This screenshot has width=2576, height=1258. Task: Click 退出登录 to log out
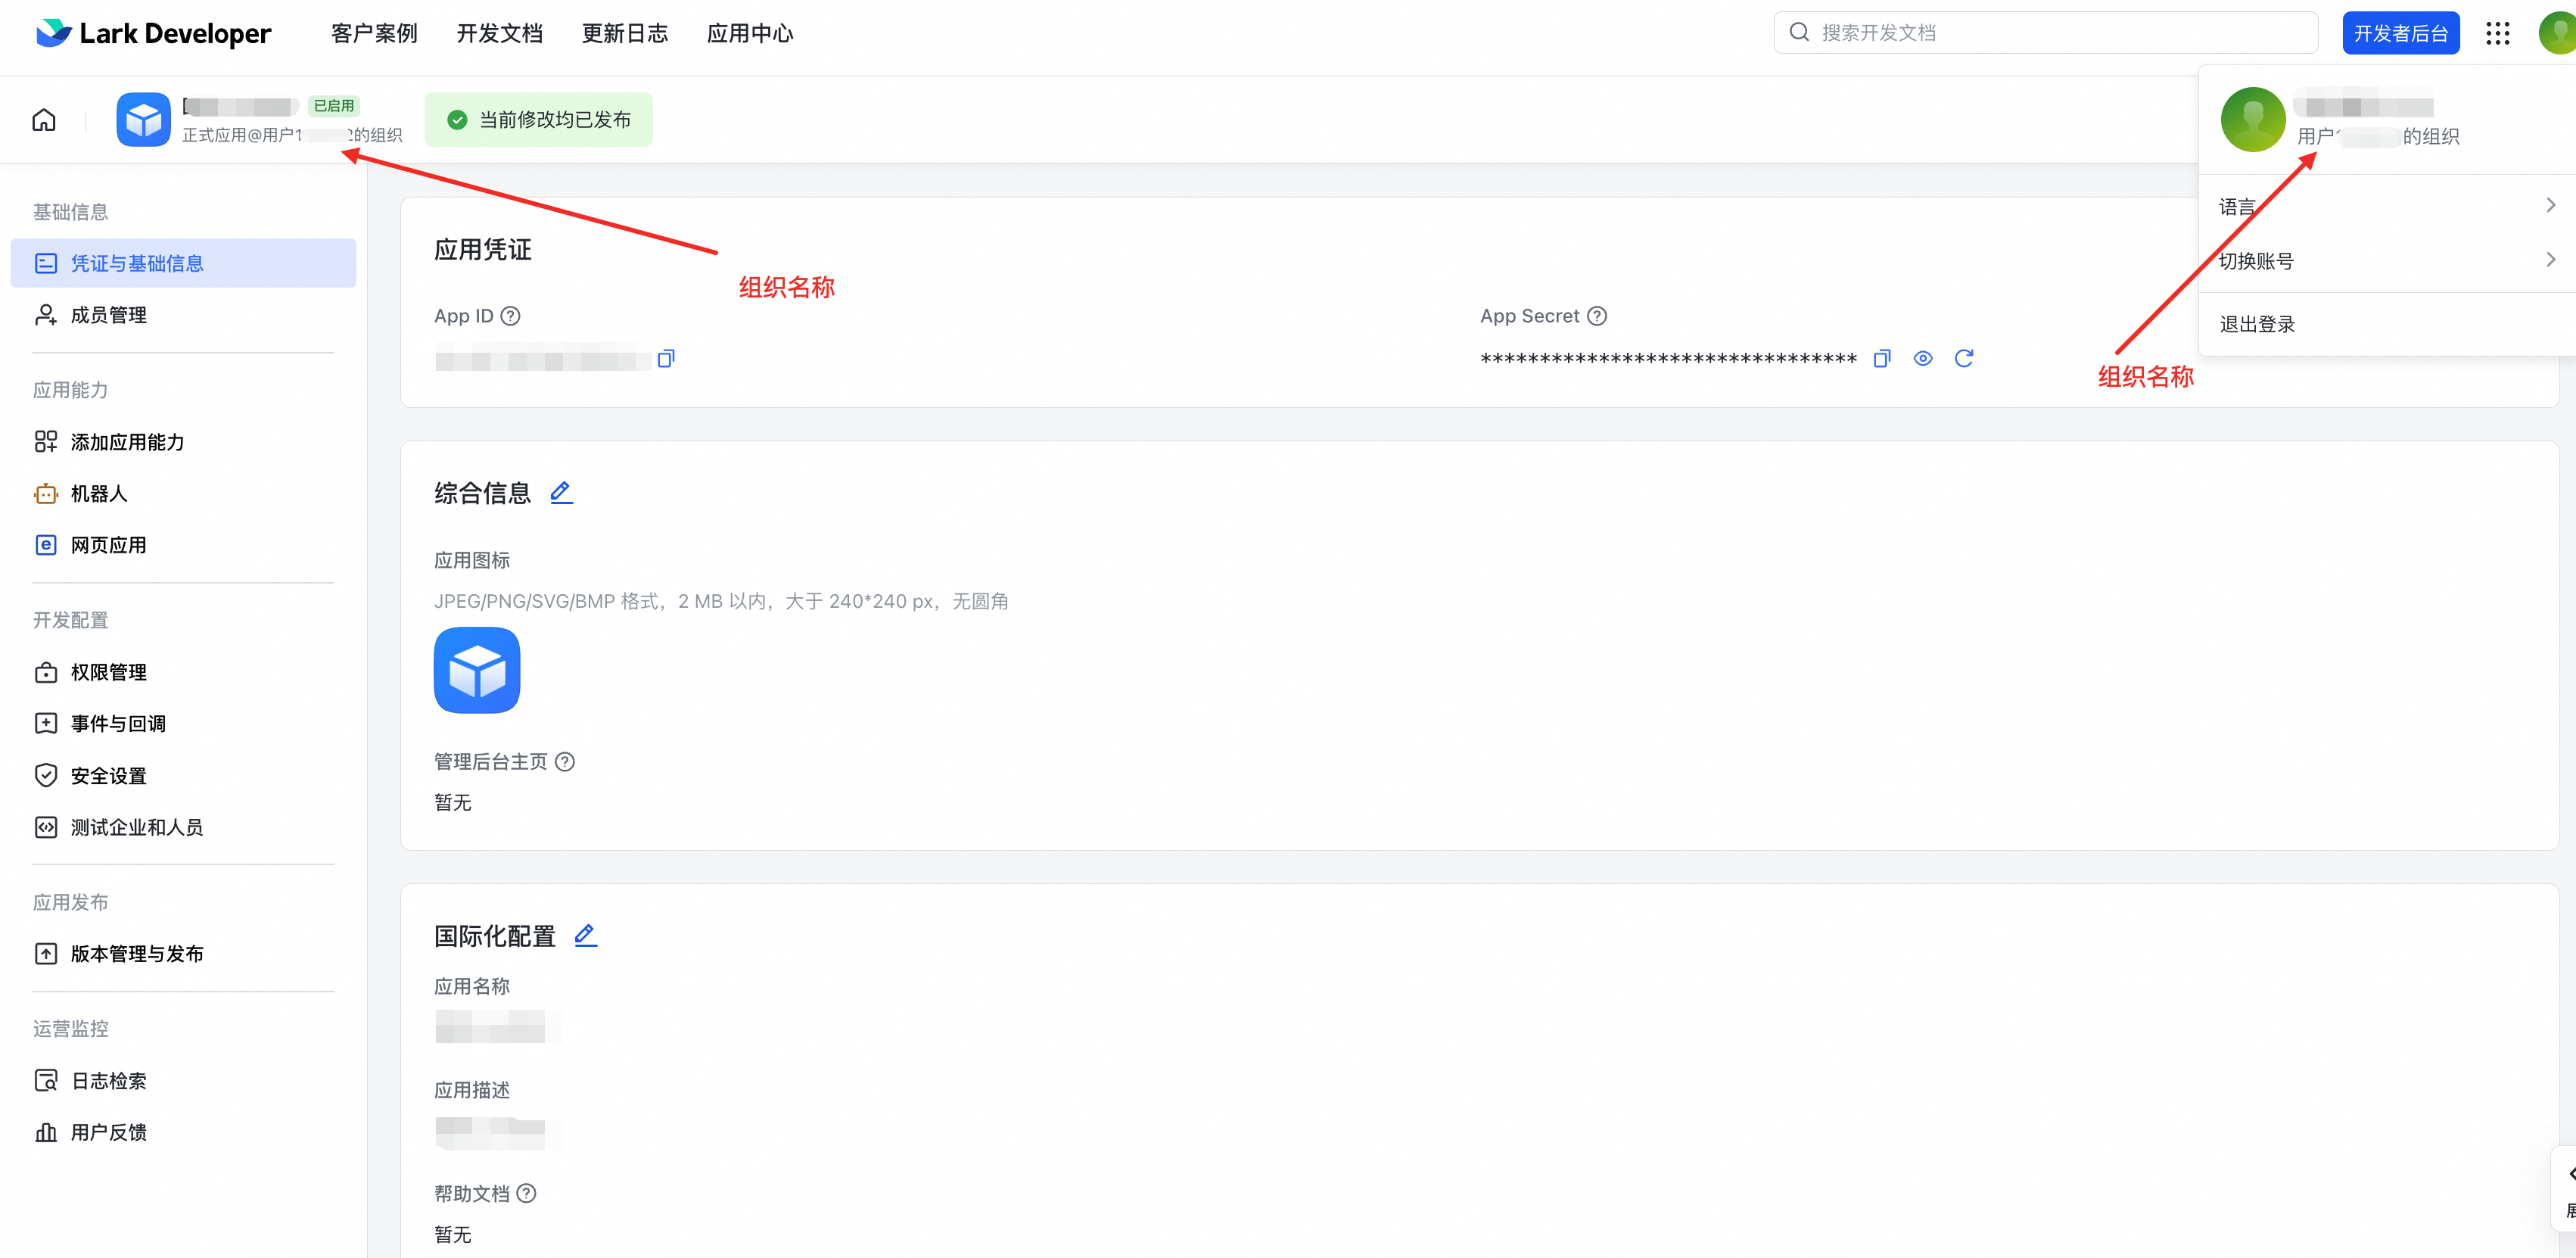tap(2257, 324)
